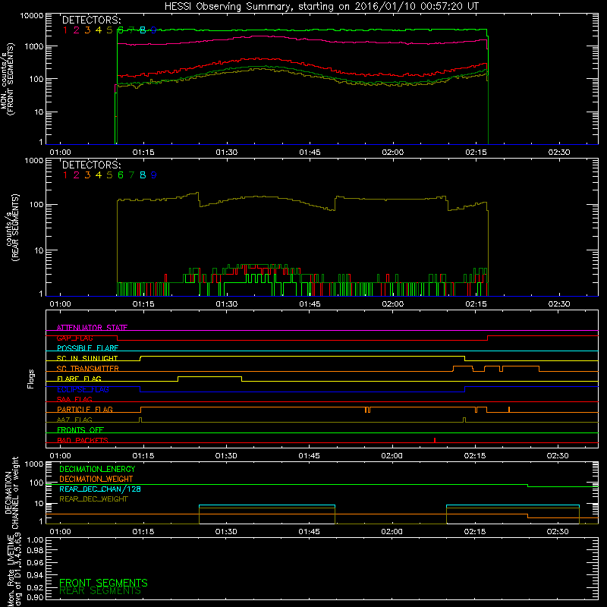Select detector 1 in rear segments legend
607x607 pixels.
point(65,175)
